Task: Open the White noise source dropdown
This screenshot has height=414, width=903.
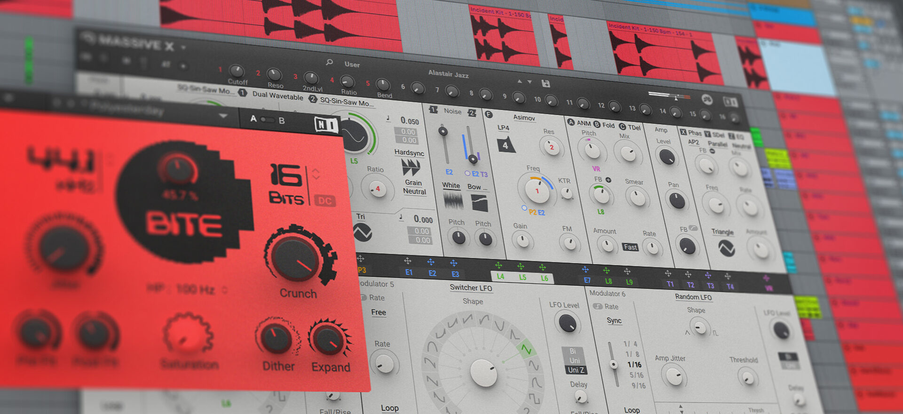Action: click(451, 185)
